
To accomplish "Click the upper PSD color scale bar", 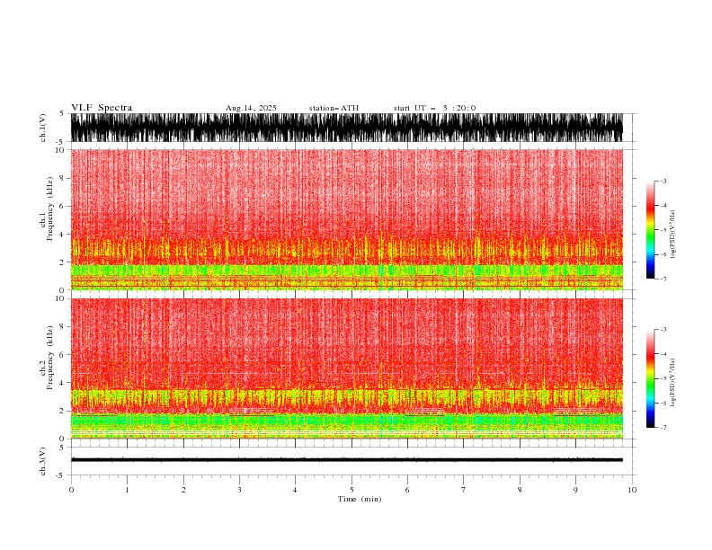I will (650, 230).
